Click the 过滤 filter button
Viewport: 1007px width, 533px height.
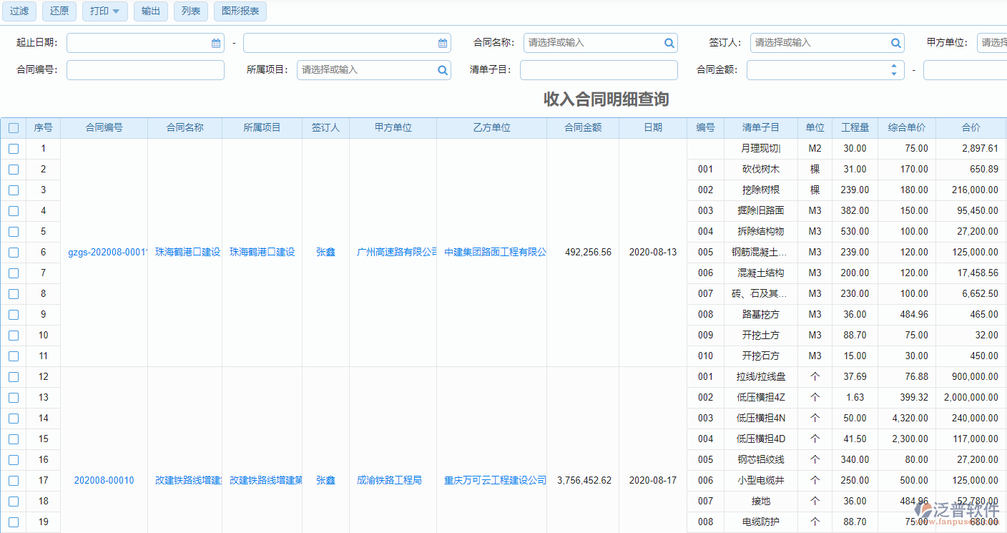19,11
